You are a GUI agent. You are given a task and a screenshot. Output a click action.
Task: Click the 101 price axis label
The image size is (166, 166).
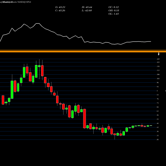158,79
